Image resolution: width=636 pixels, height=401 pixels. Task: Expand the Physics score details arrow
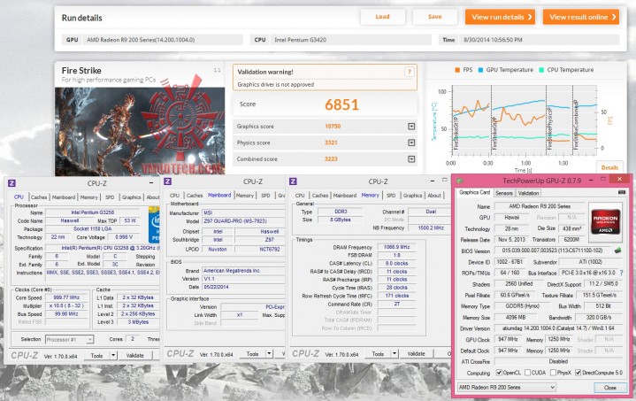tap(411, 143)
